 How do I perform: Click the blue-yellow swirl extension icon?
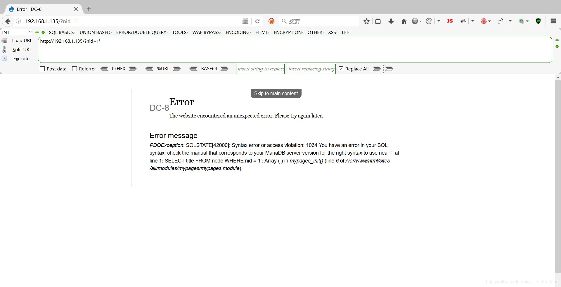522,21
